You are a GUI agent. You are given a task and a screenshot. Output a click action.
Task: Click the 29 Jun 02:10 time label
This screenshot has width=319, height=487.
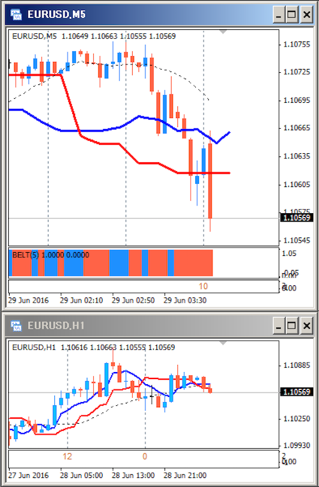(81, 301)
